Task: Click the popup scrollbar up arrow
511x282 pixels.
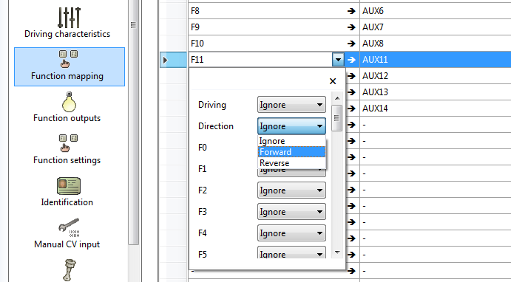Action: coord(337,98)
